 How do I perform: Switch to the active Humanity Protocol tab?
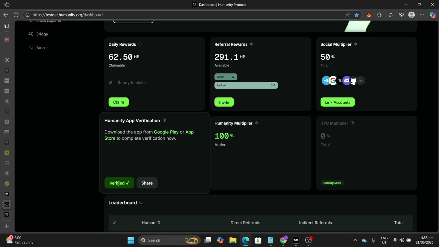pos(7,204)
